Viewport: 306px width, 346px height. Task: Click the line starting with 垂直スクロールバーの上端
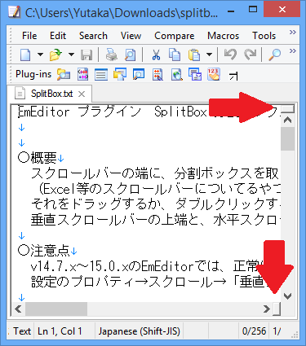coord(155,221)
